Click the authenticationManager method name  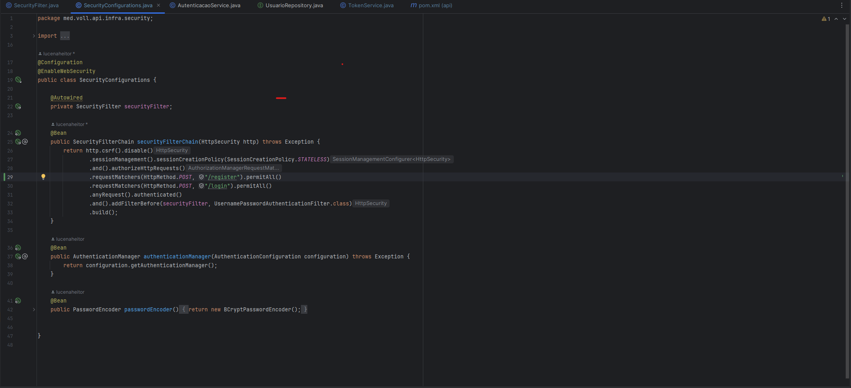tap(177, 257)
